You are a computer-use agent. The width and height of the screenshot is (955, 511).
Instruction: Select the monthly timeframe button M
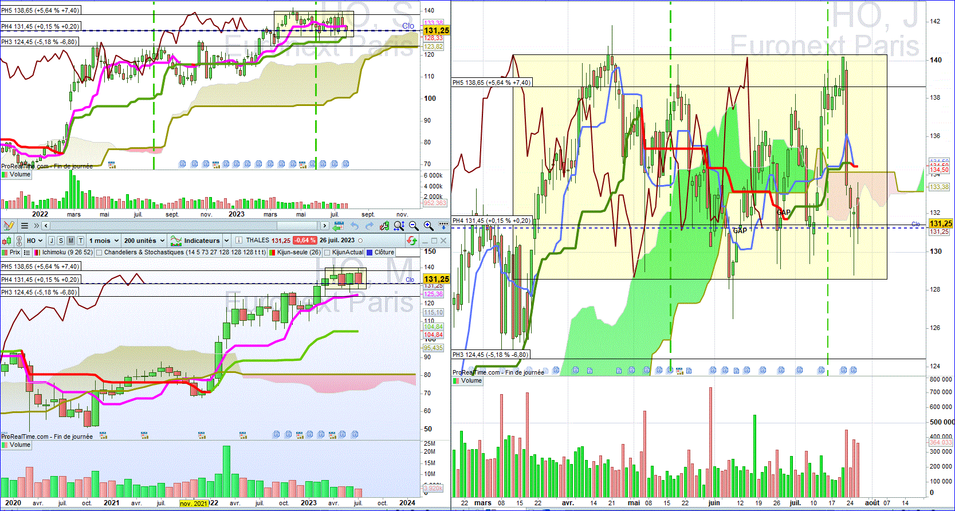click(71, 241)
